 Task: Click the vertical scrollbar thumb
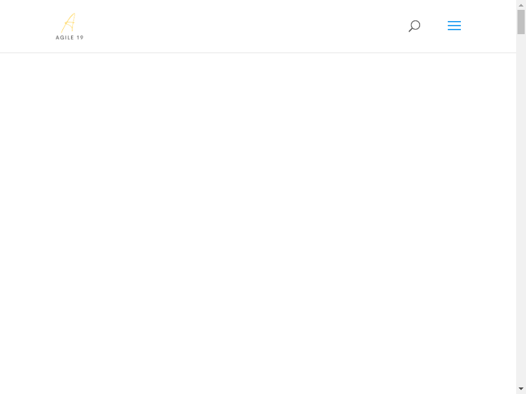521,22
